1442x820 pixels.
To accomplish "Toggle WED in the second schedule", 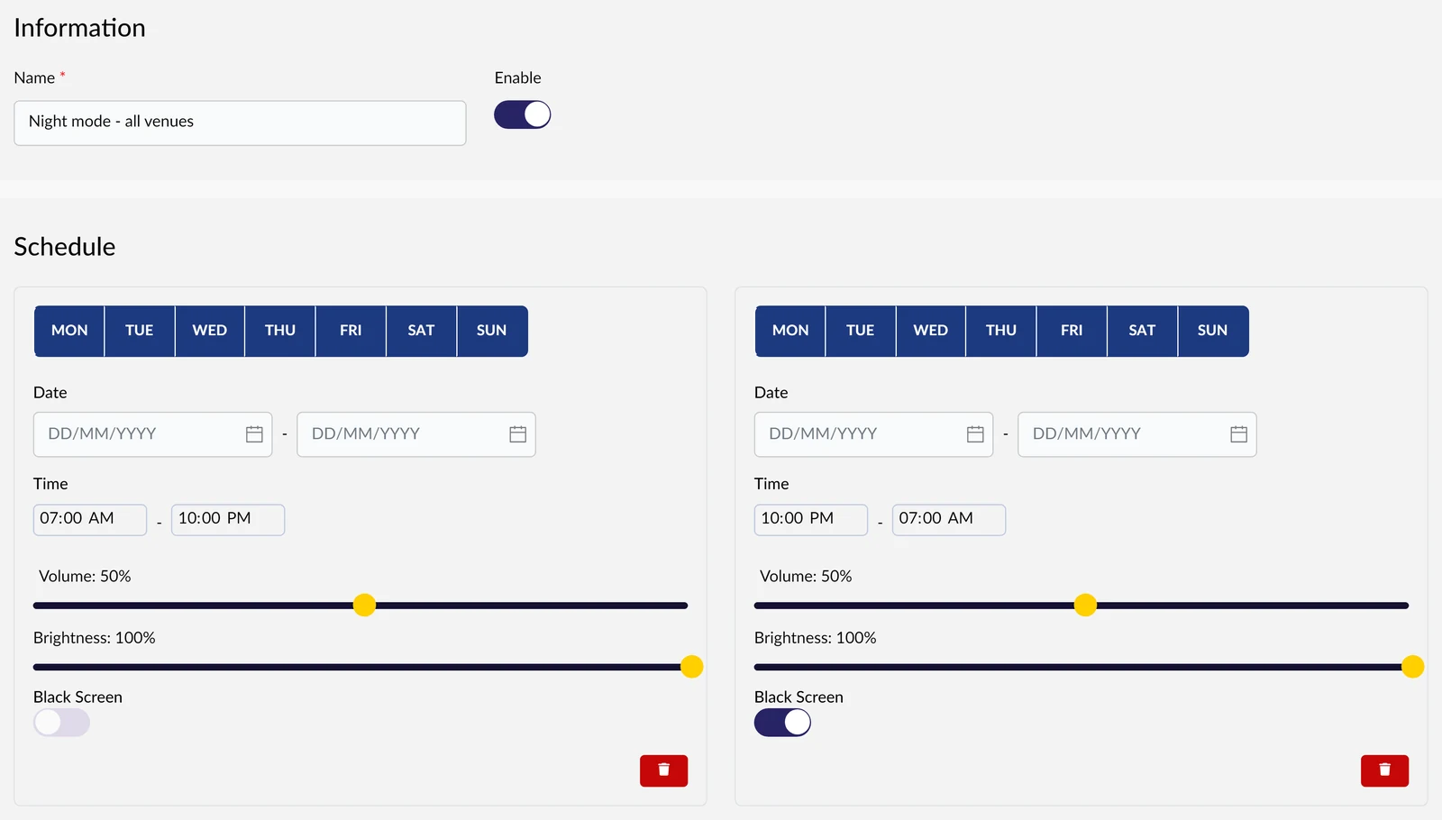I will tap(931, 331).
